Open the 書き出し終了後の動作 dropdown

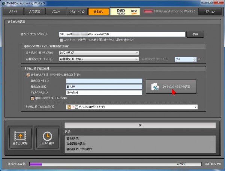131,107
